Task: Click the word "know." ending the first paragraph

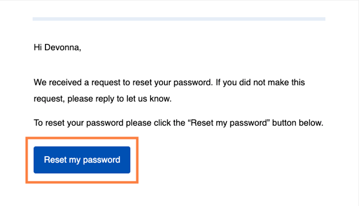Action: point(161,99)
